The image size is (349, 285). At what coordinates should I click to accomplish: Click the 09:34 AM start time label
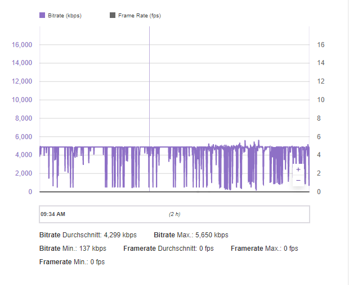pyautogui.click(x=53, y=214)
